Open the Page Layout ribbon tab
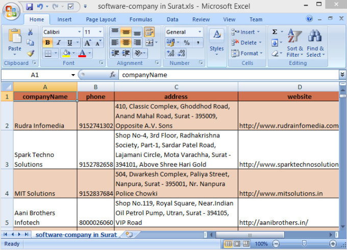The width and height of the screenshot is (347, 250). (101, 19)
